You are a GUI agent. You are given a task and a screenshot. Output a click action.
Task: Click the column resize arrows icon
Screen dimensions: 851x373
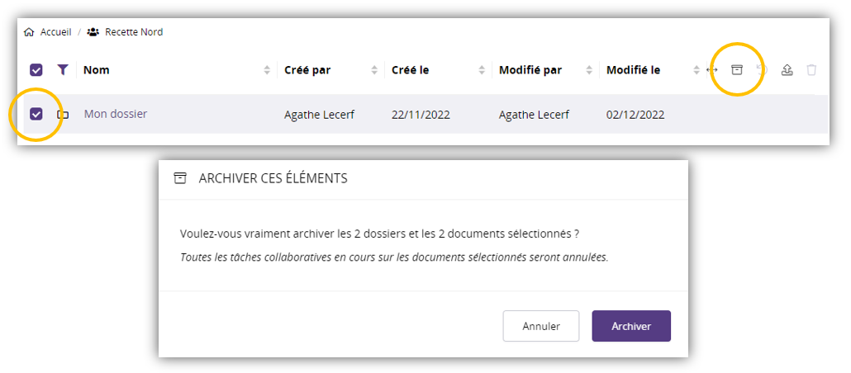[712, 70]
